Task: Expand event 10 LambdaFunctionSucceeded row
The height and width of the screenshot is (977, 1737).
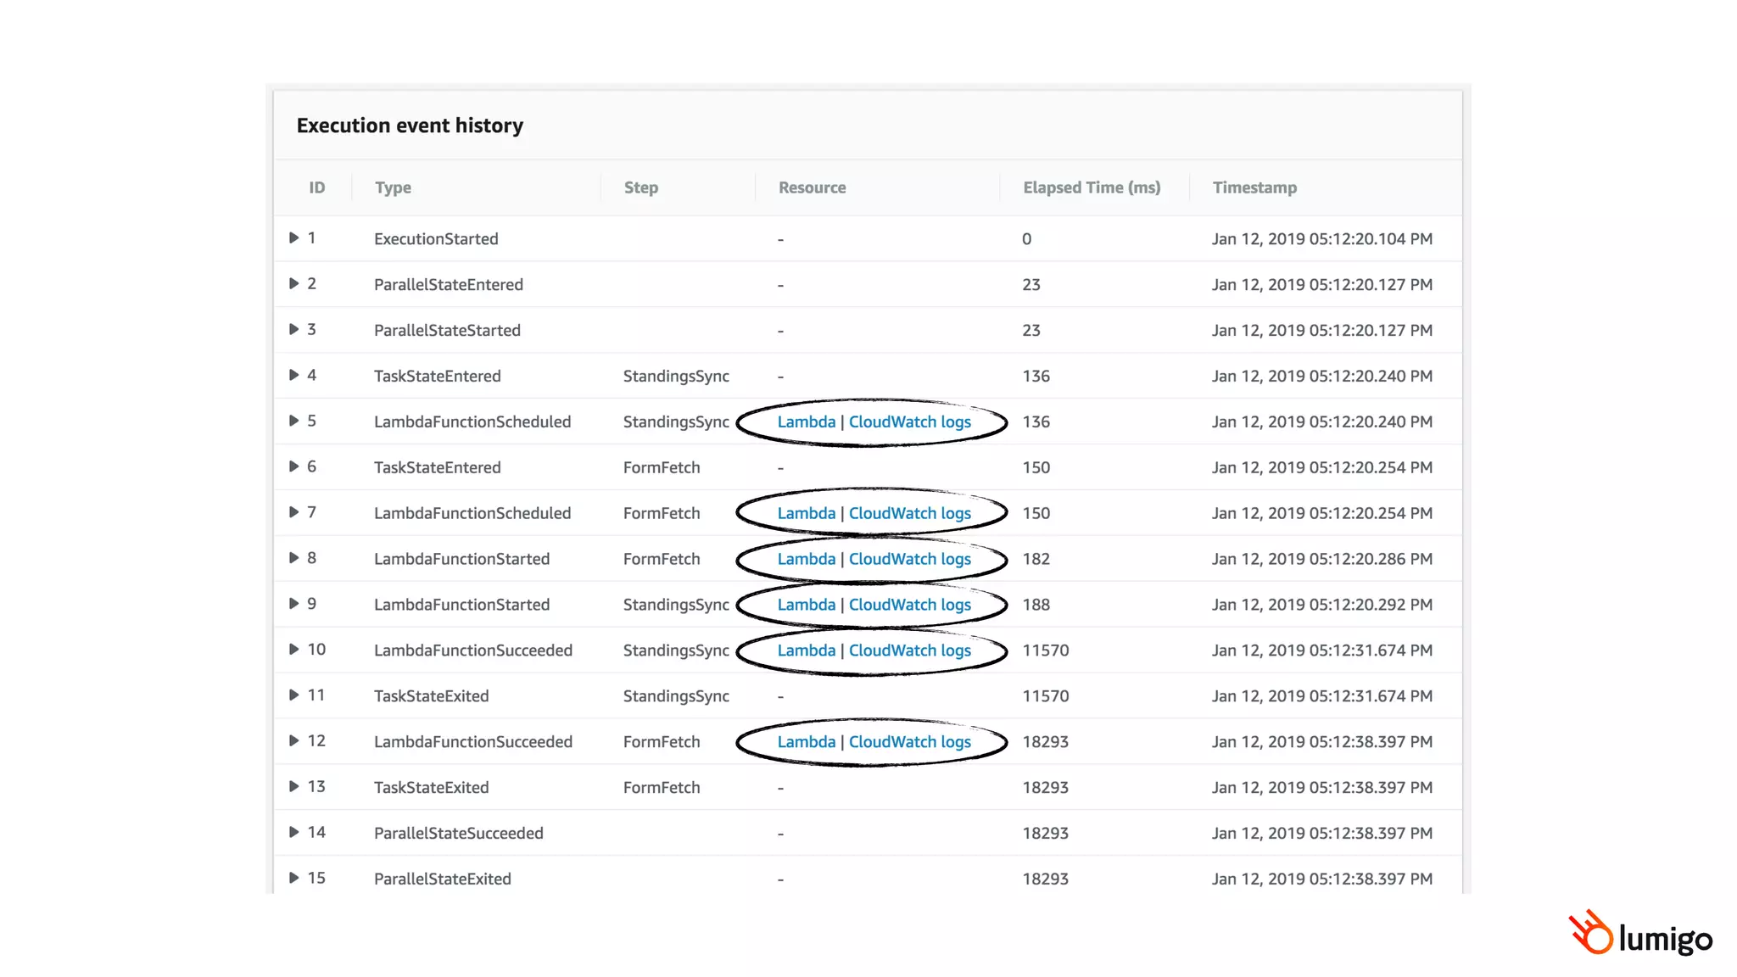Action: 293,650
